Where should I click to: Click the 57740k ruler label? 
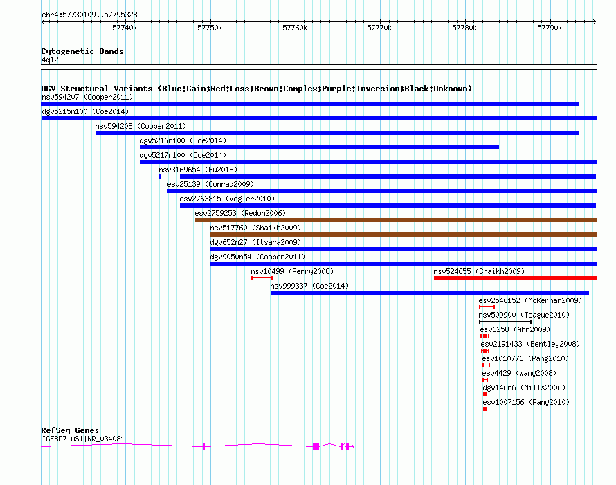tap(125, 28)
